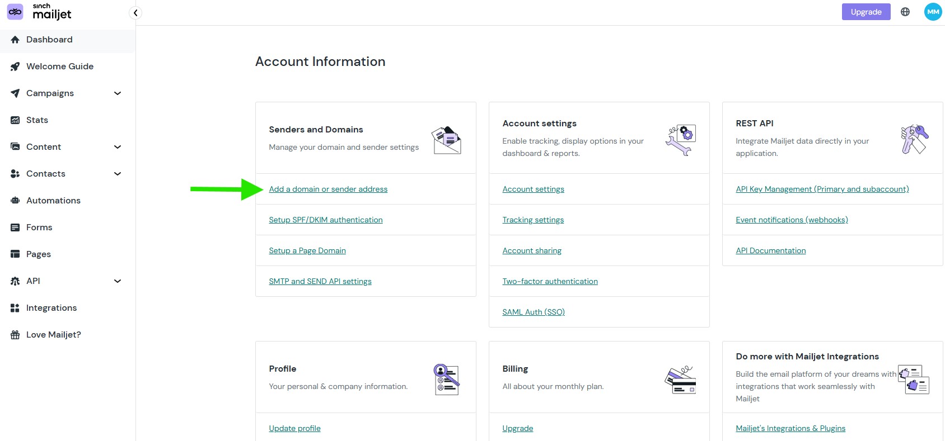Viewport: 945px width, 441px height.
Task: Select Integrations in the sidebar
Action: point(52,308)
